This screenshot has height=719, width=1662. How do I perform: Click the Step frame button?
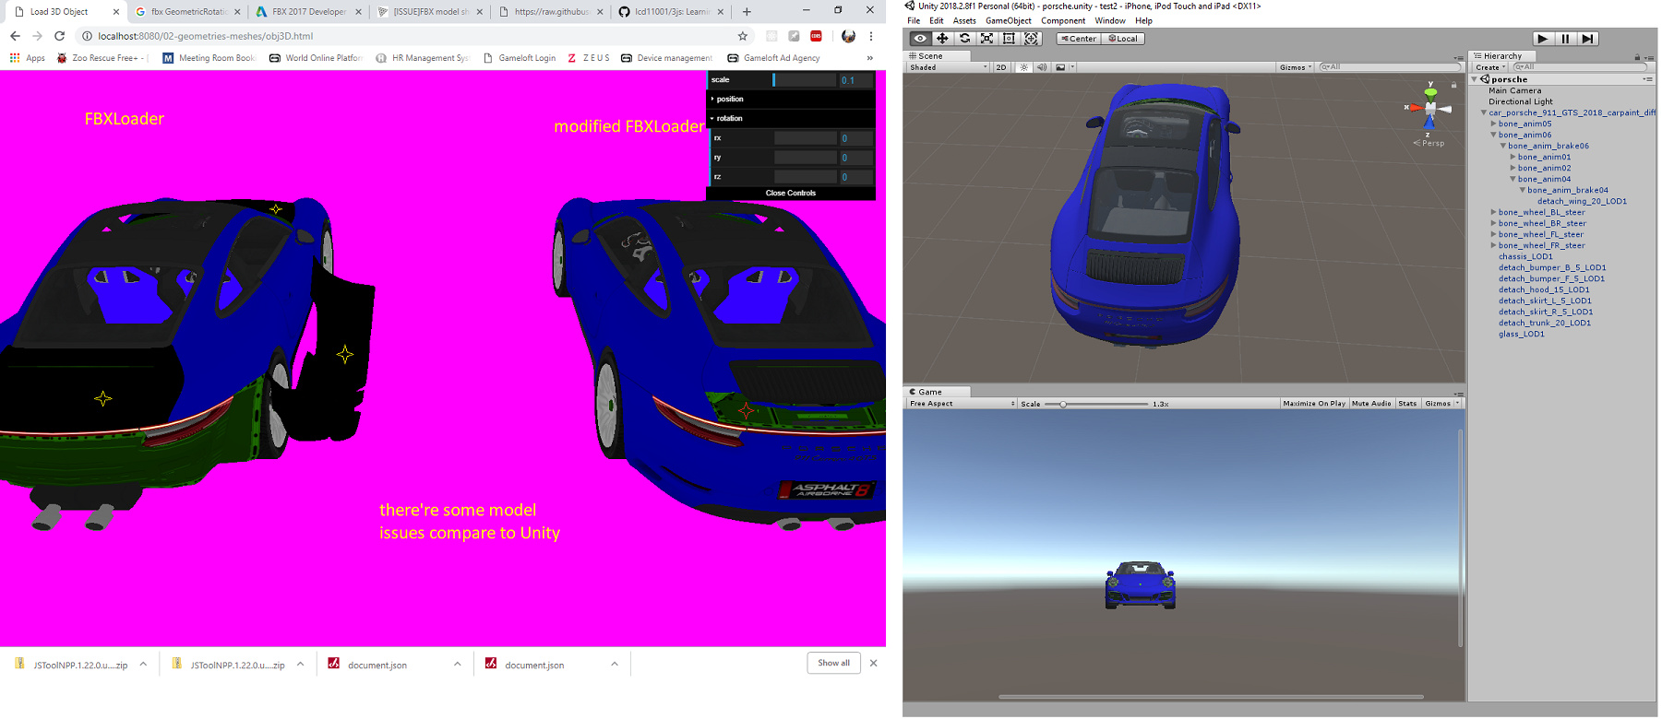click(x=1587, y=39)
